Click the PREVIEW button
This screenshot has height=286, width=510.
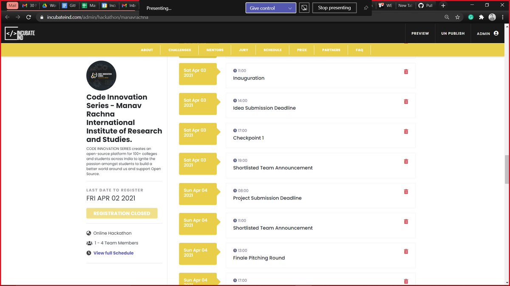point(420,33)
